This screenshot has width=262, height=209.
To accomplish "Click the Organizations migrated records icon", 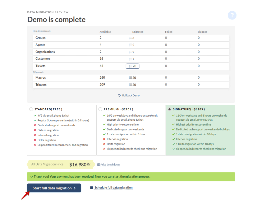I will coord(130,52).
